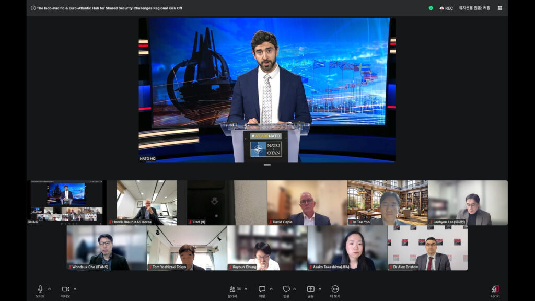Click the REC cloud recording indicator
This screenshot has width=535, height=301.
tap(446, 8)
